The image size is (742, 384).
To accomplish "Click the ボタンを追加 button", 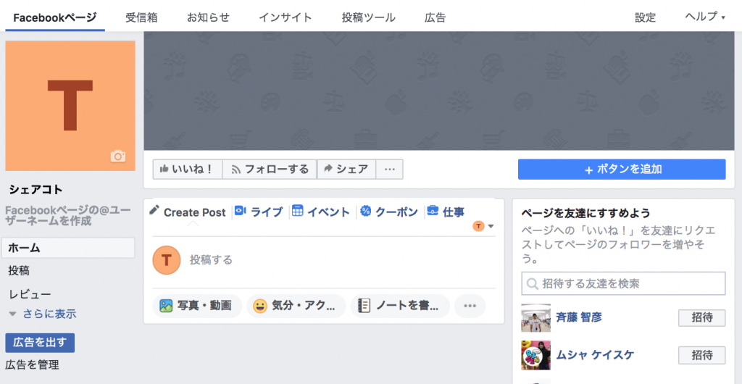I will pos(622,170).
